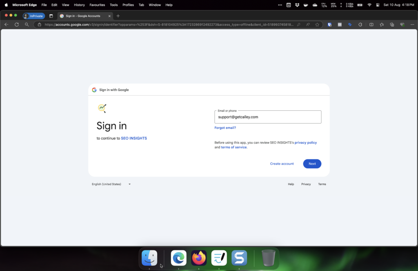Open the Wi-Fi status menu
Viewport: 418px width, 271px height.
click(369, 5)
